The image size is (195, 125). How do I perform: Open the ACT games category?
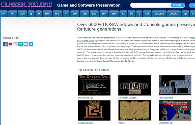(x=13, y=14)
